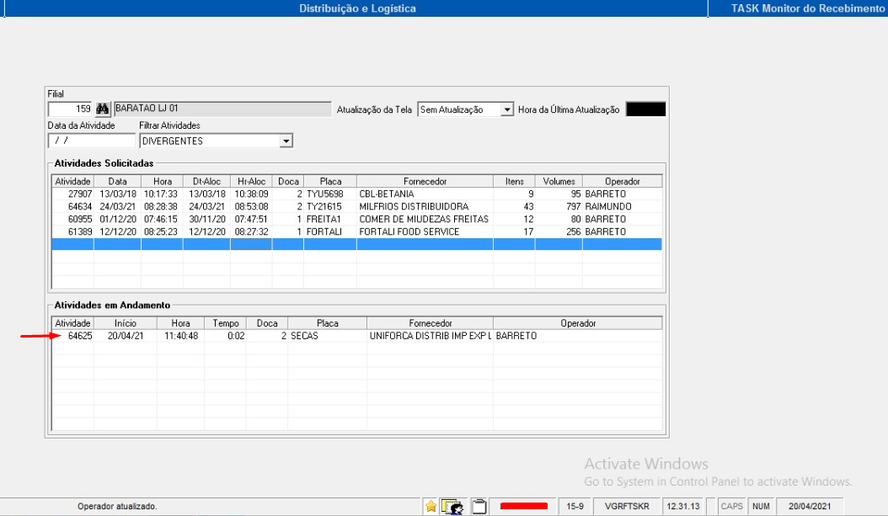Select activity 27907 row

(356, 194)
